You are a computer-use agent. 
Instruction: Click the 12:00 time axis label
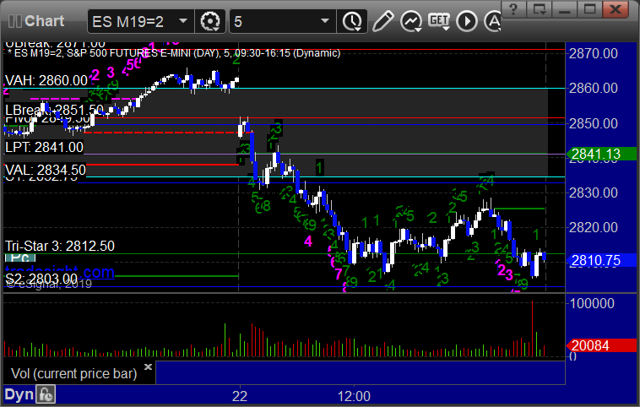(354, 396)
